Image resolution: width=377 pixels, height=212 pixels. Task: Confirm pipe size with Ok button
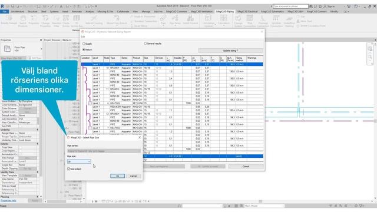[118, 176]
